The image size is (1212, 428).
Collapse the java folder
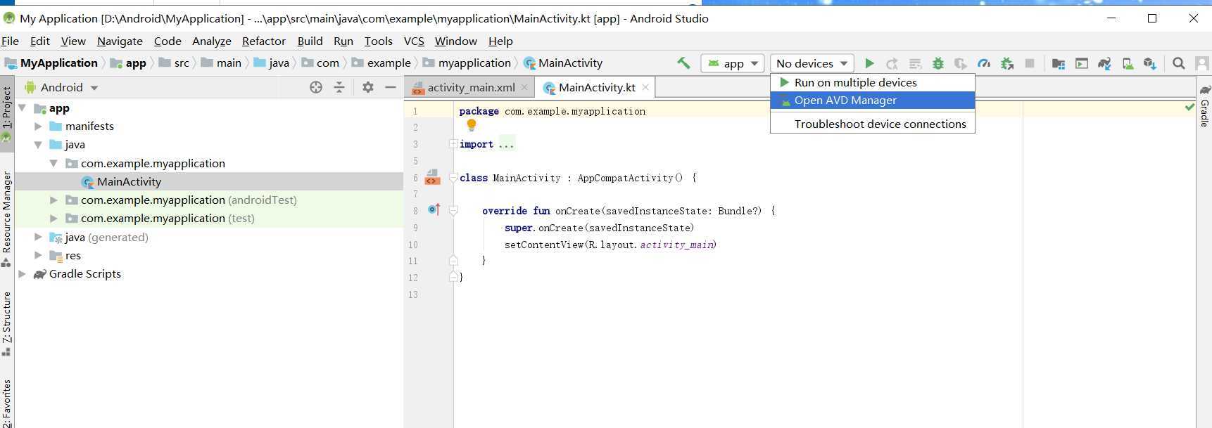[x=38, y=145]
